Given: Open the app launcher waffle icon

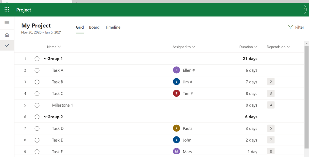Looking at the screenshot, I should tap(7, 10).
